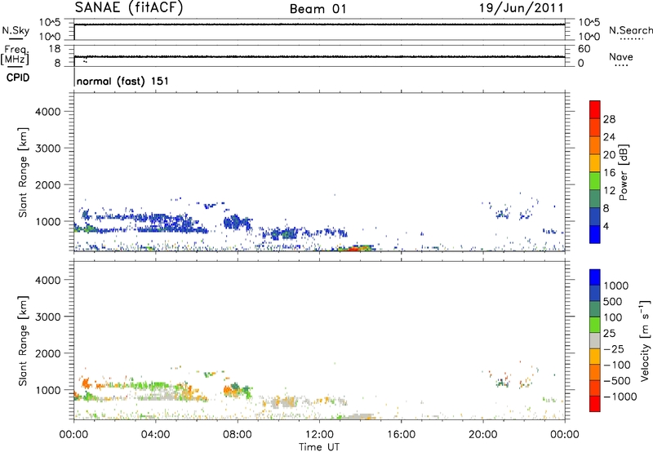Click the 12:00 time tick label

[x=319, y=435]
